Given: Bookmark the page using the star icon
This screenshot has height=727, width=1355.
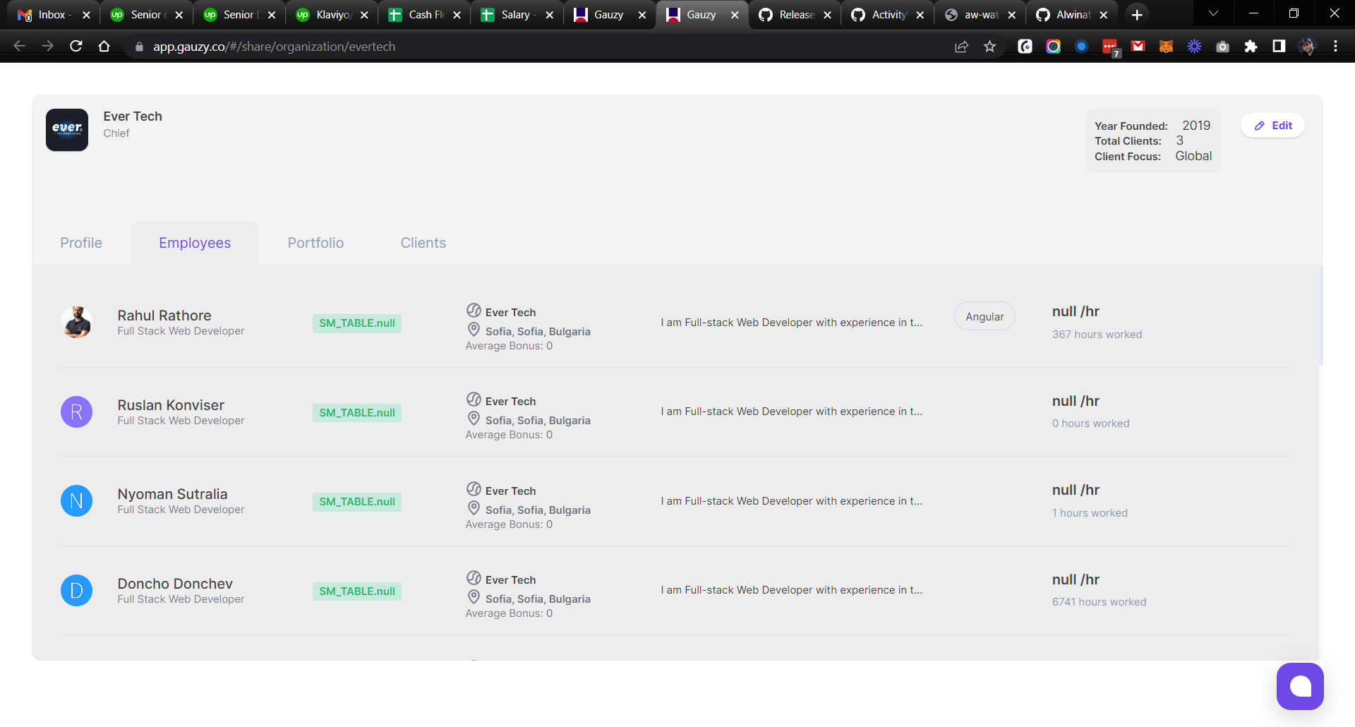Looking at the screenshot, I should point(989,46).
